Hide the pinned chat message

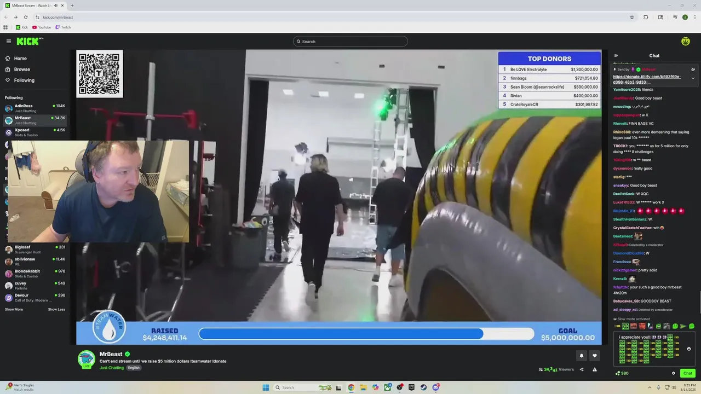[693, 69]
